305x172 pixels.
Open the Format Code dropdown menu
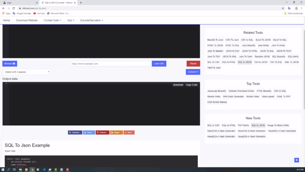pos(52,20)
